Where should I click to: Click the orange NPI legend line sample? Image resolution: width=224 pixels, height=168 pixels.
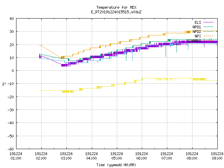209,36
